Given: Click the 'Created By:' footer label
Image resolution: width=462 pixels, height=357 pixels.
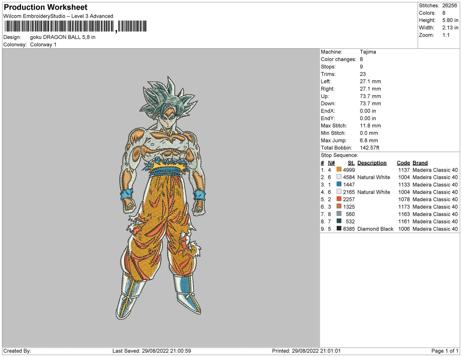Looking at the screenshot, I should [x=17, y=351].
